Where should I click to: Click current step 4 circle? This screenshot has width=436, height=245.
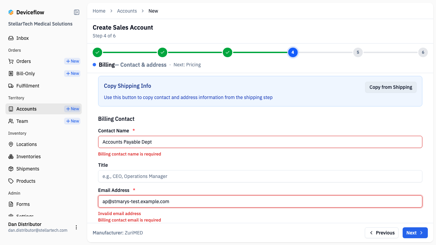click(x=293, y=52)
